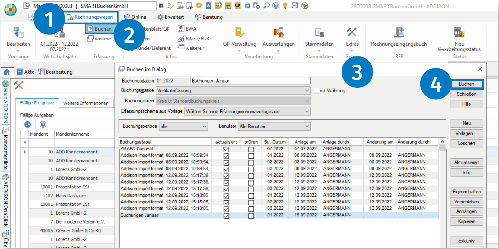Click the globe with checkmark icon
The image size is (499, 249).
click(305, 6)
